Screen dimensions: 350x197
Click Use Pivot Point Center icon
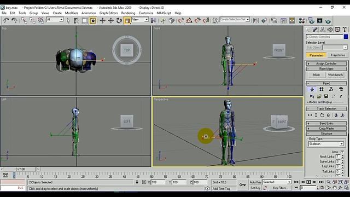pos(153,21)
